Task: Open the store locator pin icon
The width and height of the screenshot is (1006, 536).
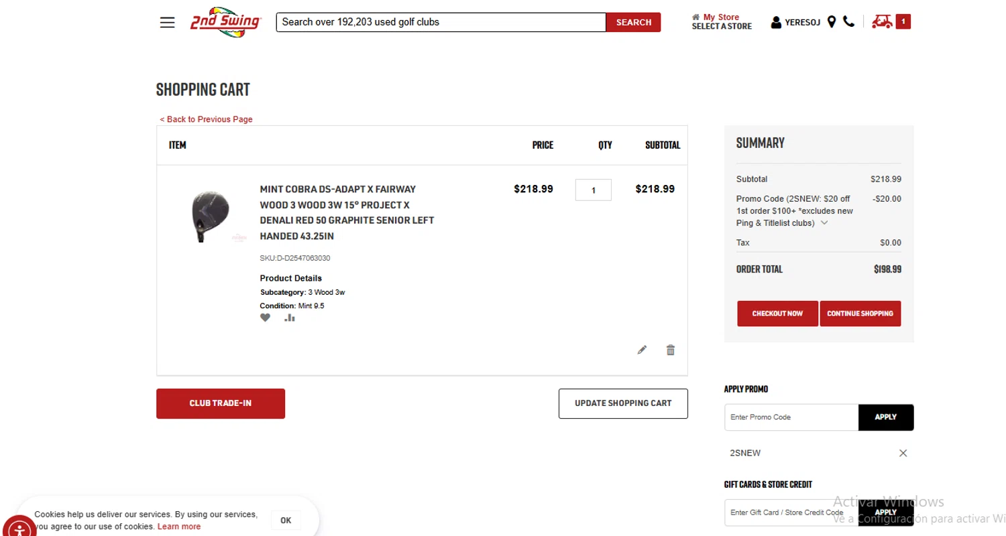Action: pos(832,22)
